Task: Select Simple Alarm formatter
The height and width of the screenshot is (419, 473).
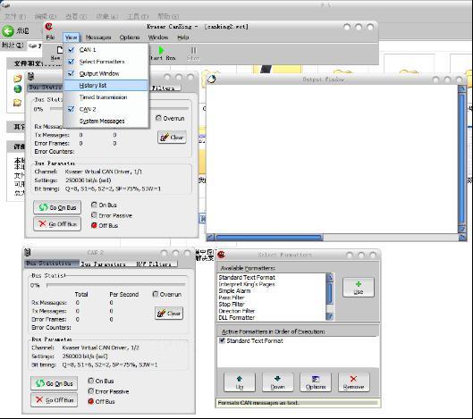Action: (x=234, y=291)
